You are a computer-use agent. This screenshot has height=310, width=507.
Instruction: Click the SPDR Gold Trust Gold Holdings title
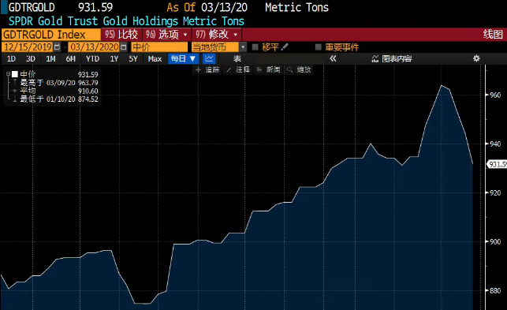point(126,21)
